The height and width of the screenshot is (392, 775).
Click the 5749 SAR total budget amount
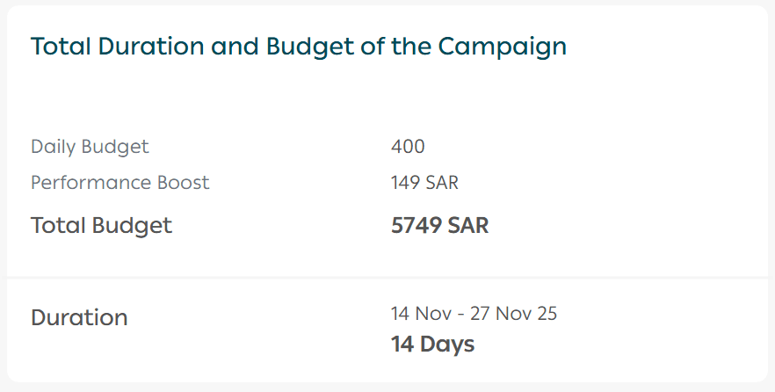point(439,226)
